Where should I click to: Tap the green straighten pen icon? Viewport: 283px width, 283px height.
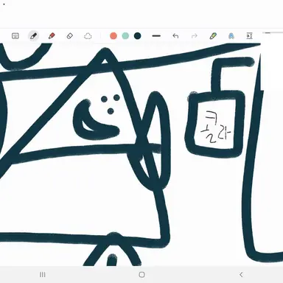coord(213,36)
